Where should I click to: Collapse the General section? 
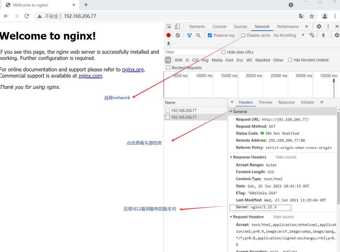pyautogui.click(x=231, y=112)
